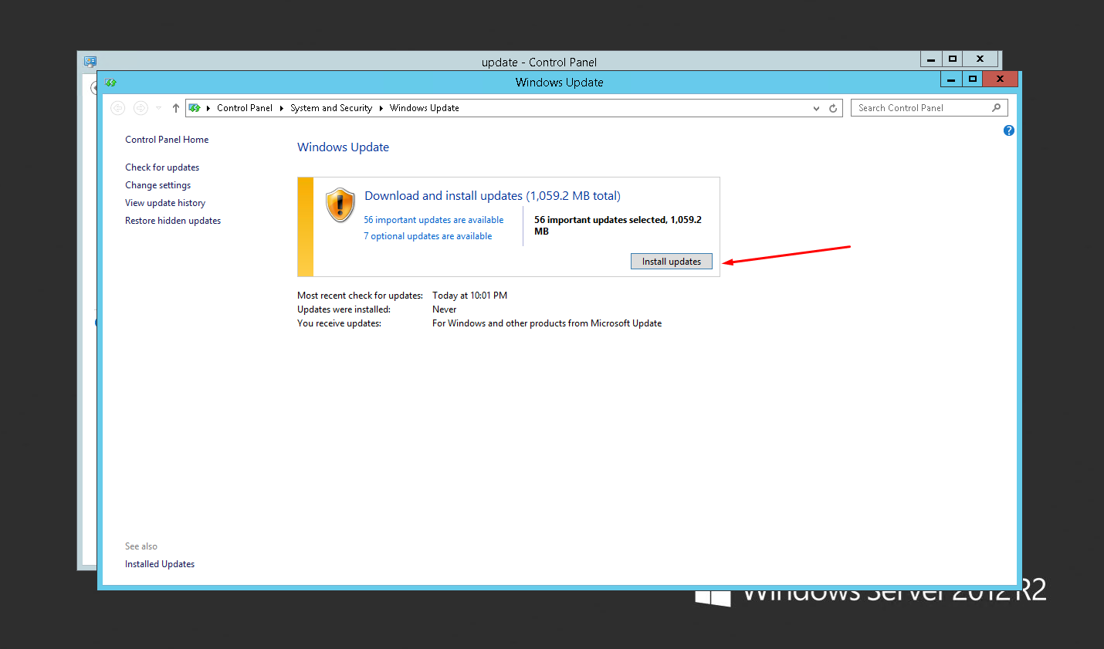Open Help with the blue question mark icon
Viewport: 1104px width, 649px height.
coord(1008,130)
